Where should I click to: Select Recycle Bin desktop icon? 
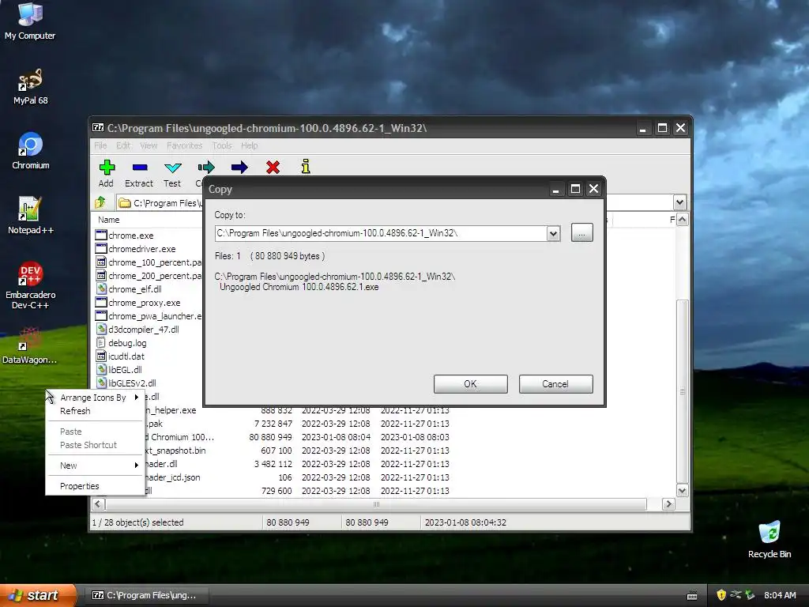coord(769,540)
